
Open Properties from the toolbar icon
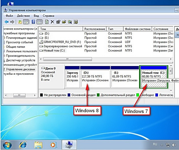[x=58, y=22]
